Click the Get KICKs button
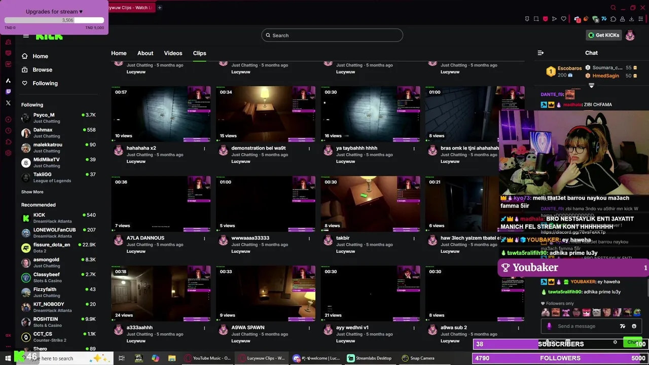Viewport: 649px width, 365px height. pos(603,35)
